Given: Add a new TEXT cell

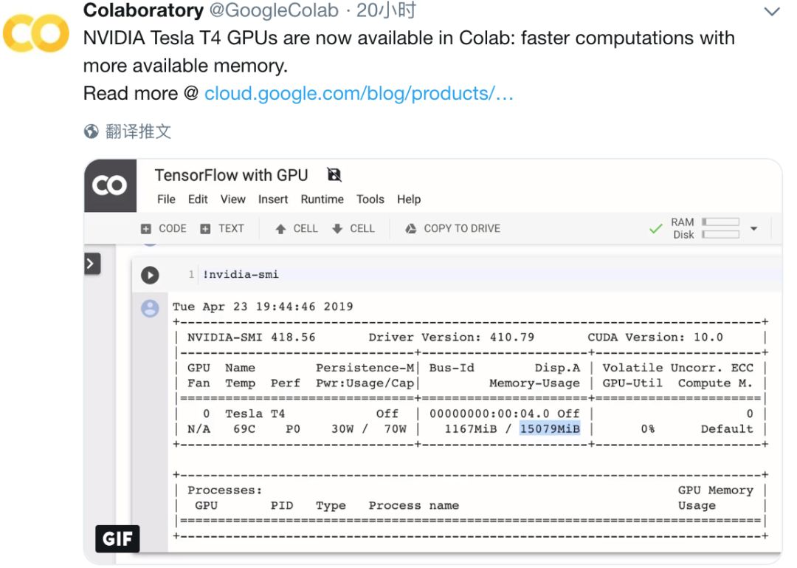Looking at the screenshot, I should pos(223,229).
